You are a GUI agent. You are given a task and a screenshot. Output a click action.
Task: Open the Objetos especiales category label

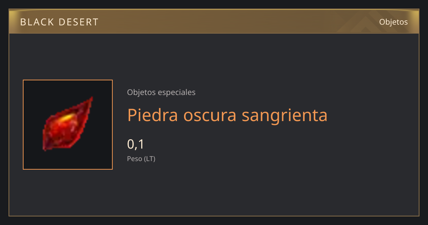tap(161, 92)
